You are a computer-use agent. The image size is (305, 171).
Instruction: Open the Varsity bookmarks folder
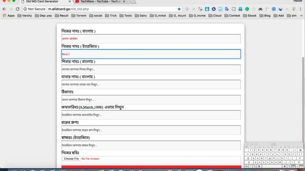click(x=25, y=16)
